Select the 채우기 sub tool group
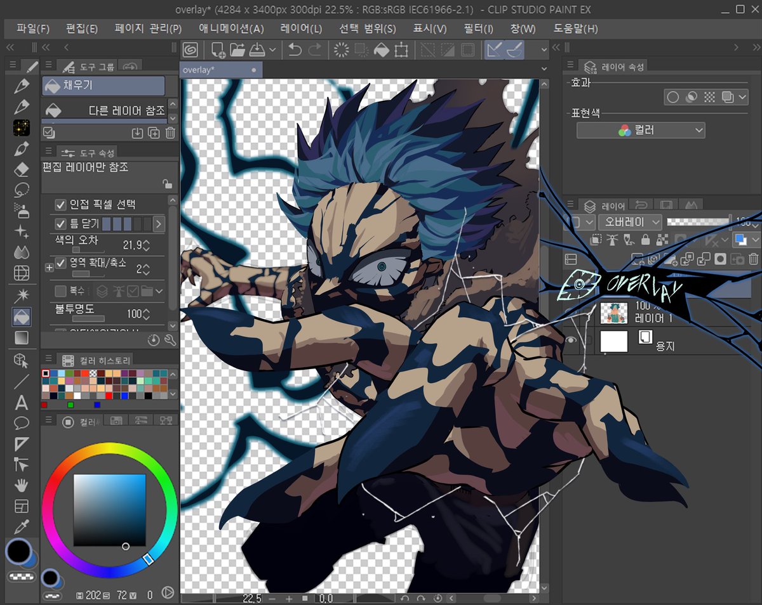This screenshot has width=762, height=605. click(x=104, y=86)
